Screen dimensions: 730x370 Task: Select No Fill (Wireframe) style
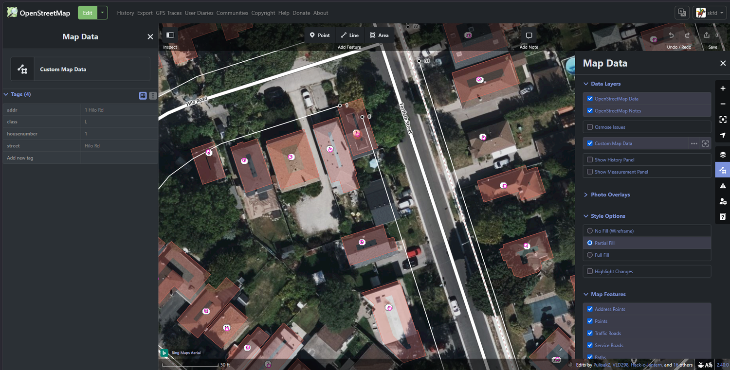(x=590, y=231)
